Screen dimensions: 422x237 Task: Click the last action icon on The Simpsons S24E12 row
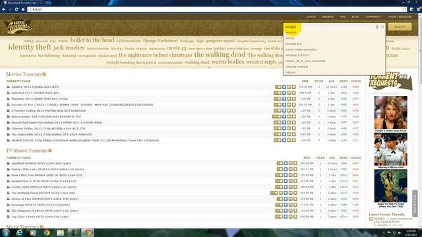point(295,211)
